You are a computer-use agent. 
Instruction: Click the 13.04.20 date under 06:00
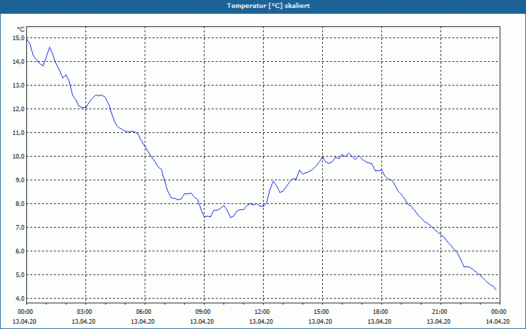click(143, 322)
